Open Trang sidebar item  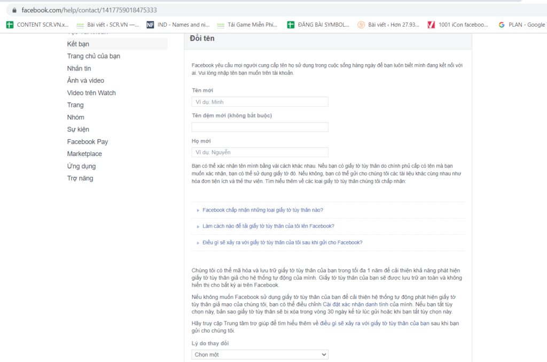pos(75,105)
